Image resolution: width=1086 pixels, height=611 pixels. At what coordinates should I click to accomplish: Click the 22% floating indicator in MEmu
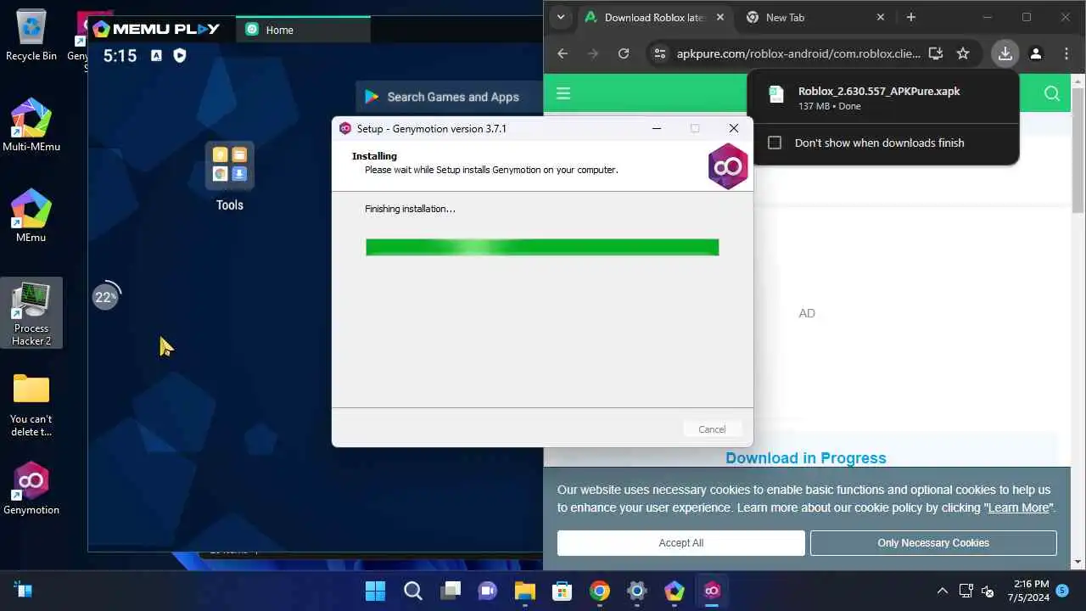pos(106,296)
